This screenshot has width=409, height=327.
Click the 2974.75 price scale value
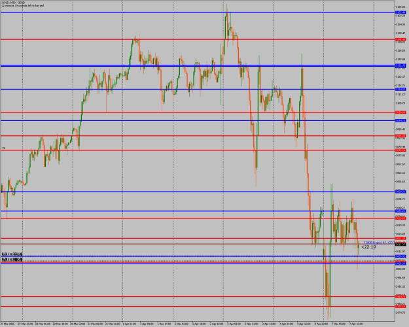click(400, 313)
